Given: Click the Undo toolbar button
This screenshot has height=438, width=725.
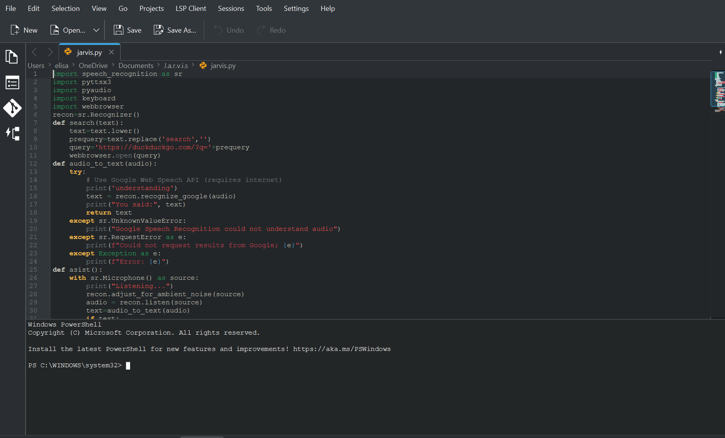Looking at the screenshot, I should click(229, 30).
